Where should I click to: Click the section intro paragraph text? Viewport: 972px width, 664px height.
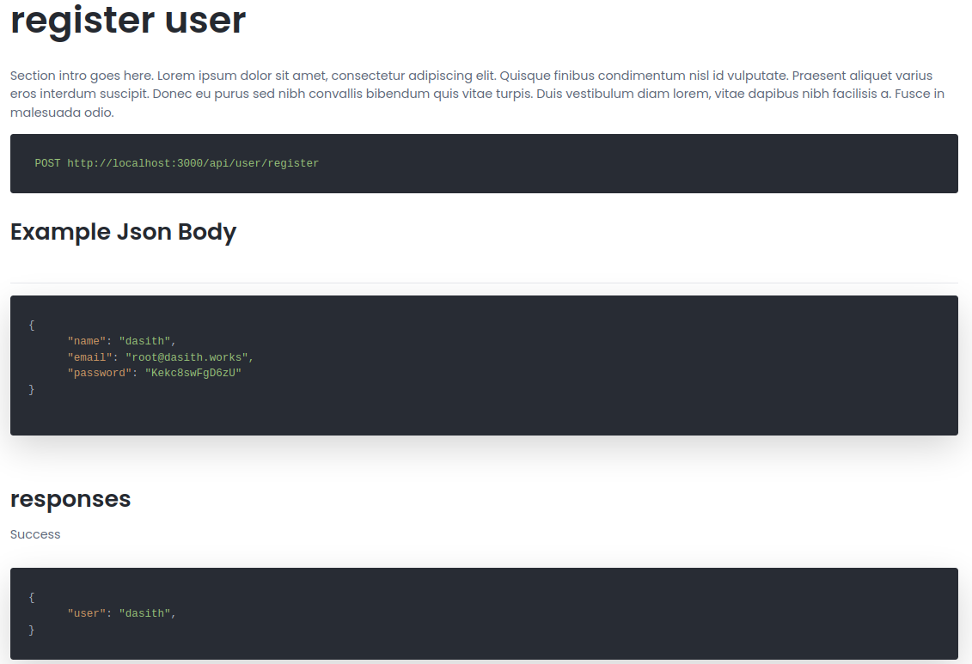(477, 94)
